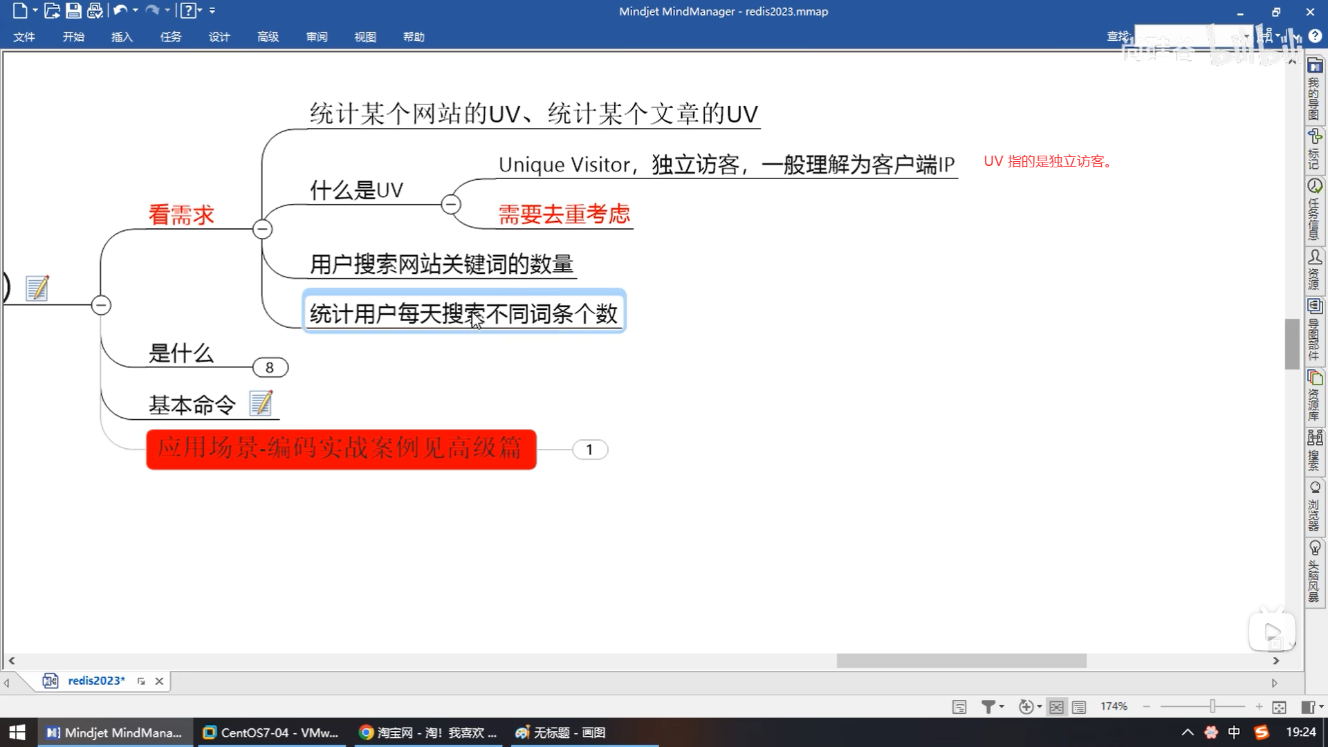
Task: Open the 插入 ribbon menu
Action: (x=122, y=37)
